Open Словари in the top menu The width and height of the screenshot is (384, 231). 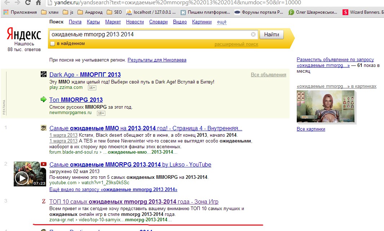coord(158,22)
